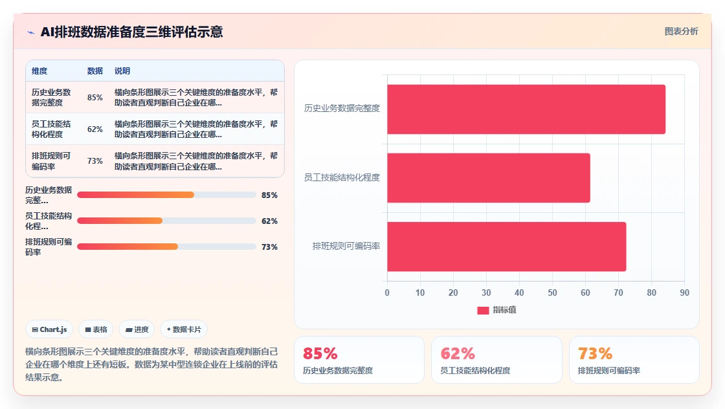This screenshot has width=725, height=409.
Task: Click the 73% label beside progress bar
Action: click(269, 247)
